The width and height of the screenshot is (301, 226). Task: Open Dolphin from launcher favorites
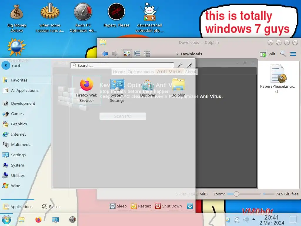(178, 87)
